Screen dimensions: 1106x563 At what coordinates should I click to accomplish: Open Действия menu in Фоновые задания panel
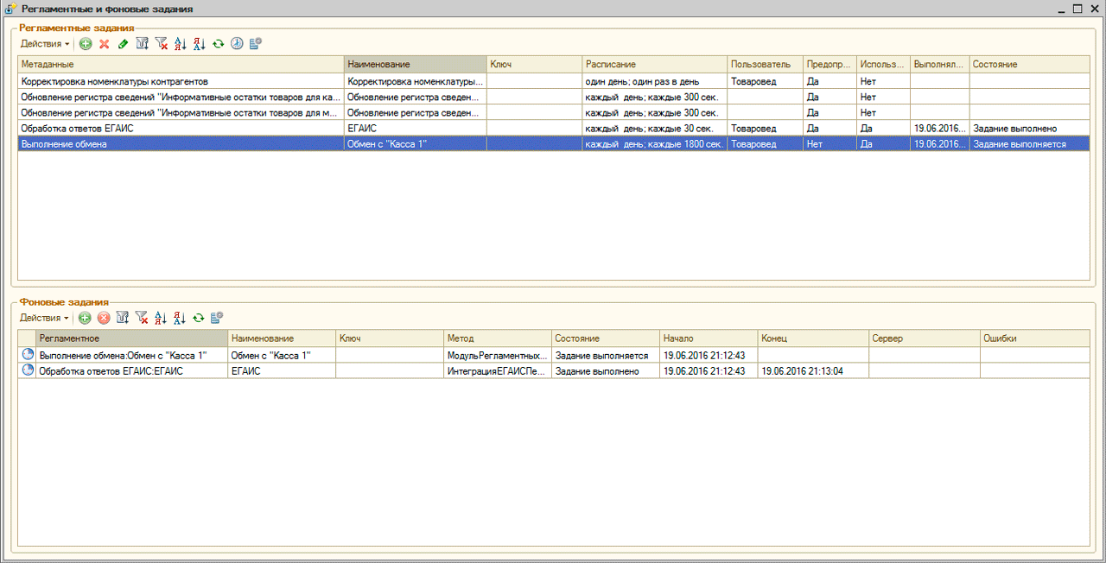tap(45, 318)
